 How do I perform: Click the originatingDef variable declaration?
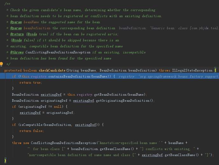click(54, 100)
